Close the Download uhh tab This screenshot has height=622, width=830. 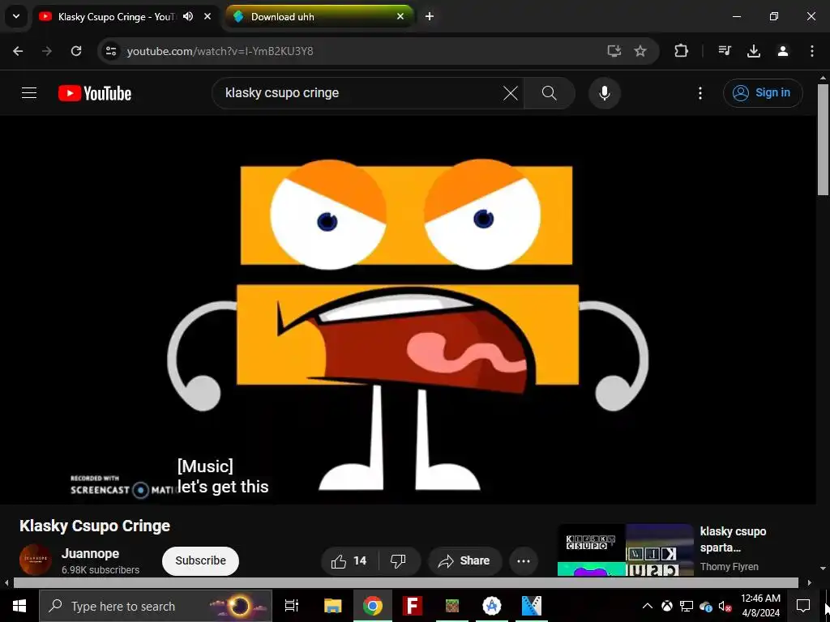400,17
